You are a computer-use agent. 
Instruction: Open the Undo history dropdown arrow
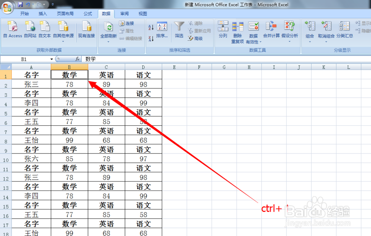click(x=33, y=4)
